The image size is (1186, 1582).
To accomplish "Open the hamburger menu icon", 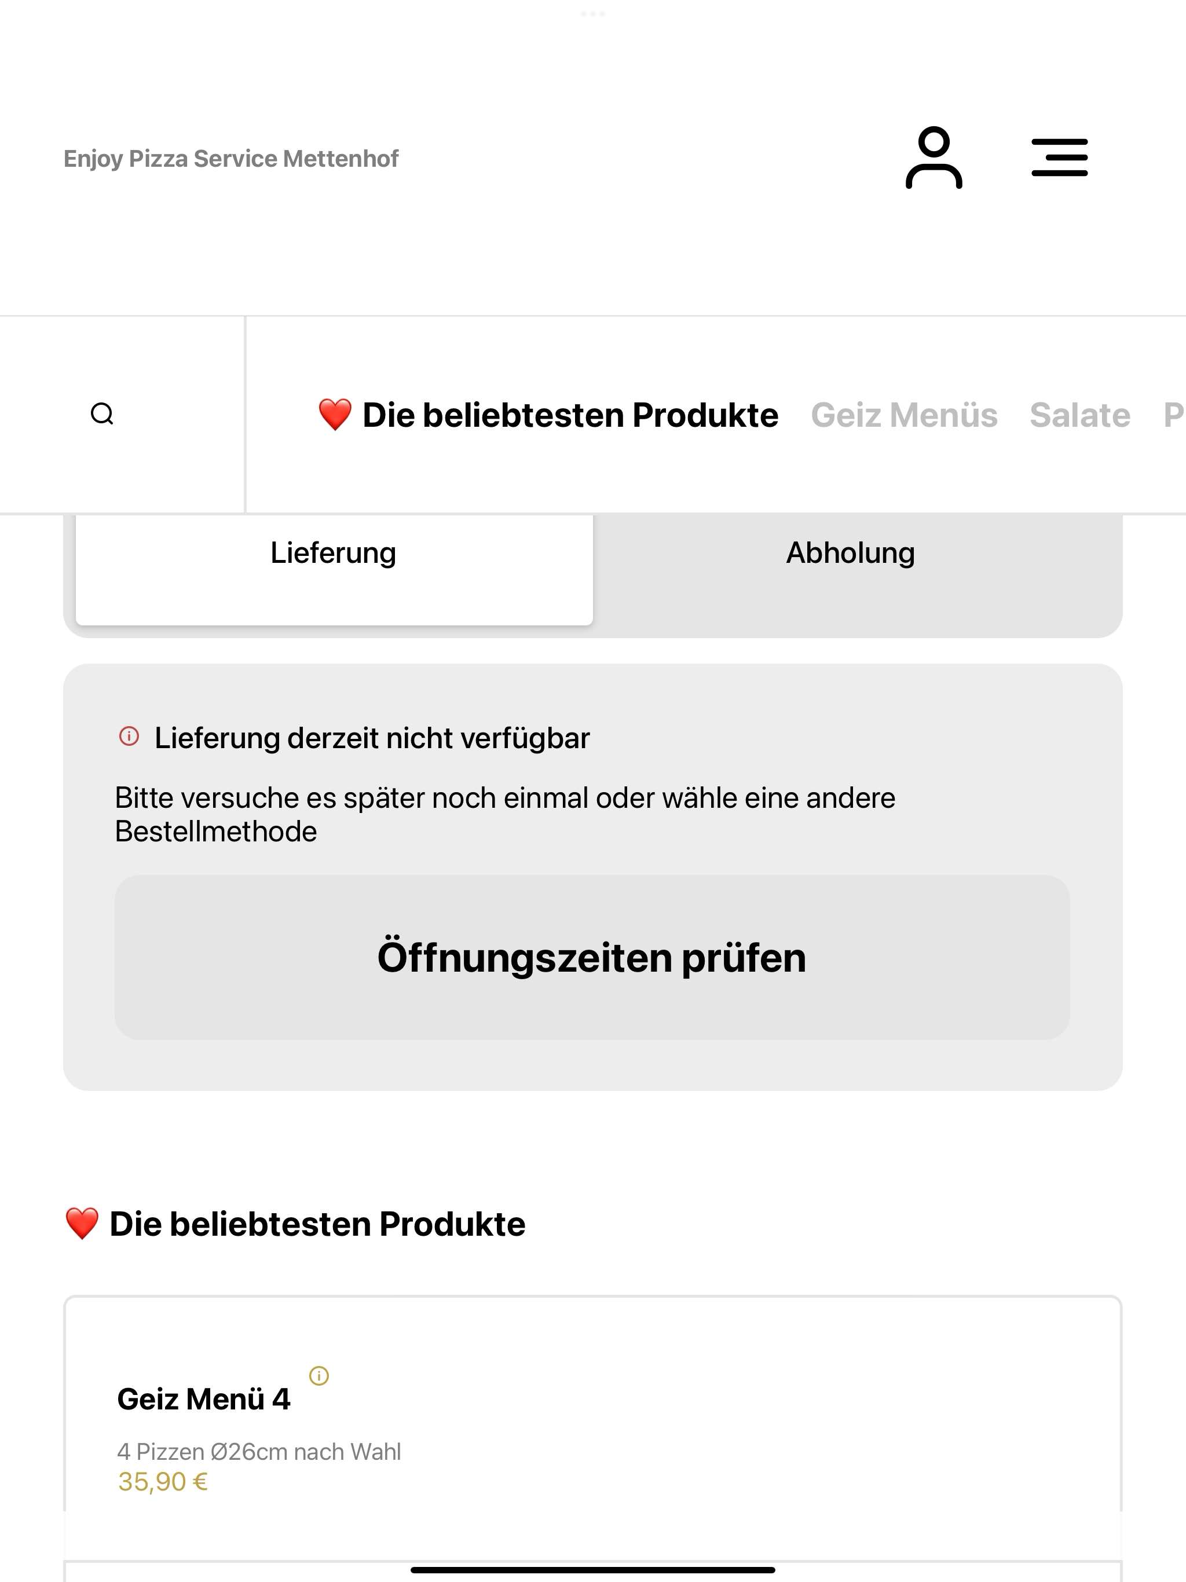I will click(x=1059, y=158).
